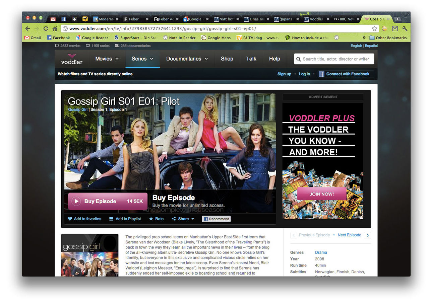
Task: Switch to the Voddler tab
Action: pyautogui.click(x=316, y=19)
